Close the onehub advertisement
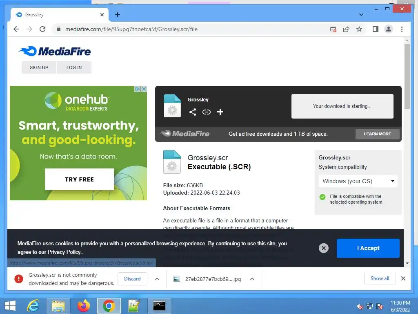The image size is (418, 314). click(x=144, y=89)
